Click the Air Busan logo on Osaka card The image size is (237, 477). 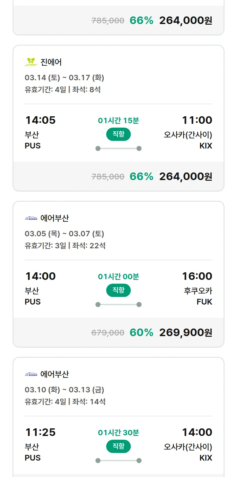[x=31, y=374]
